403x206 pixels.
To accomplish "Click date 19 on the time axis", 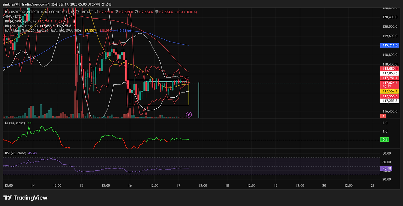I will point(275,186).
